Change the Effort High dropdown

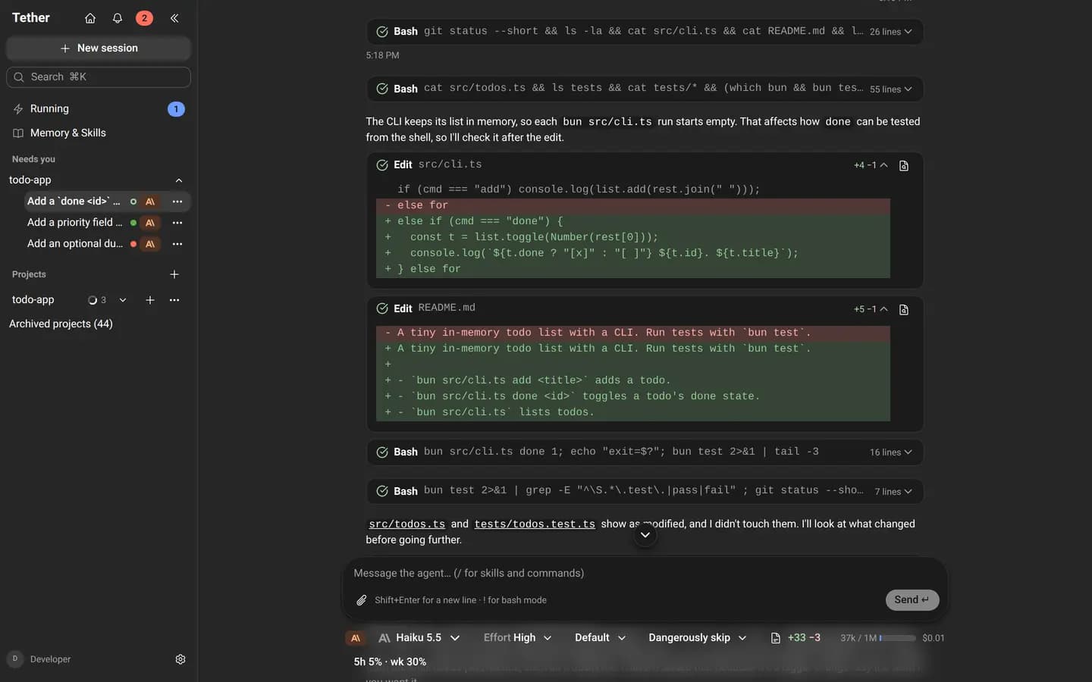(x=518, y=638)
